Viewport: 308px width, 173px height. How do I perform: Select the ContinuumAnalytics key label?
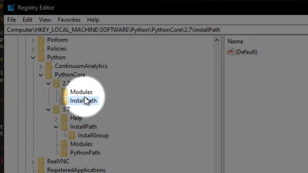pyautogui.click(x=81, y=66)
